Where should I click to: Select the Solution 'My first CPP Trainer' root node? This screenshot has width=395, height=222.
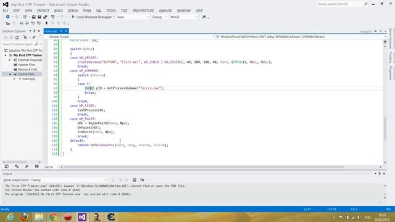click(23, 51)
